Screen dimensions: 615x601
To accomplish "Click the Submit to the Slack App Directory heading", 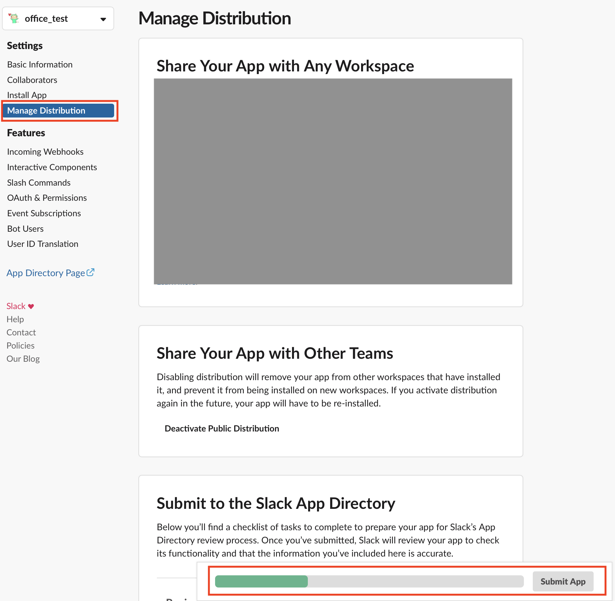I will coord(276,503).
